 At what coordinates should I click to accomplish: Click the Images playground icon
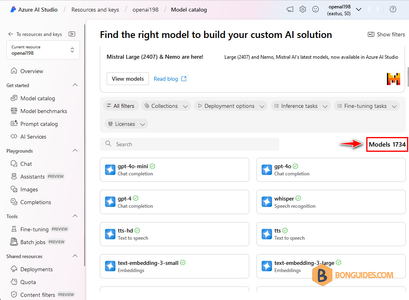tap(14, 189)
